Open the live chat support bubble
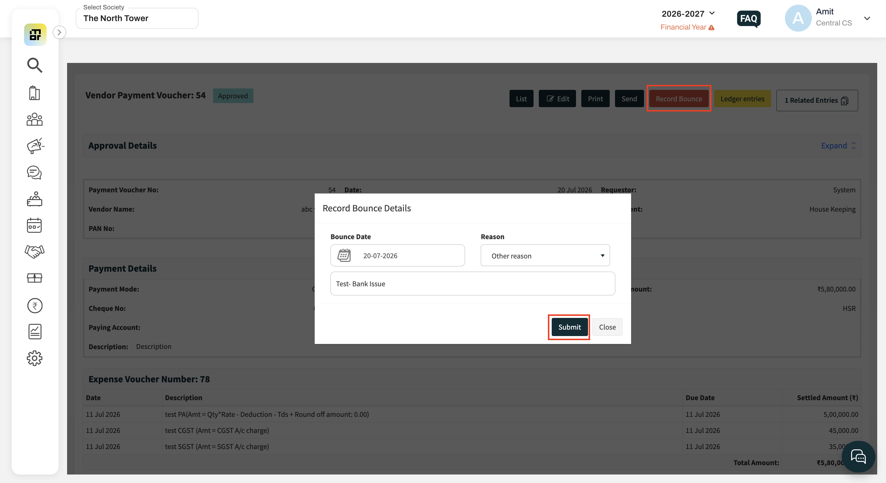 point(858,457)
